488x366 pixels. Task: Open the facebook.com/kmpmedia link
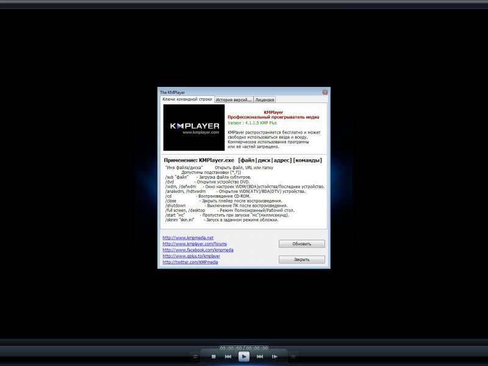click(198, 250)
